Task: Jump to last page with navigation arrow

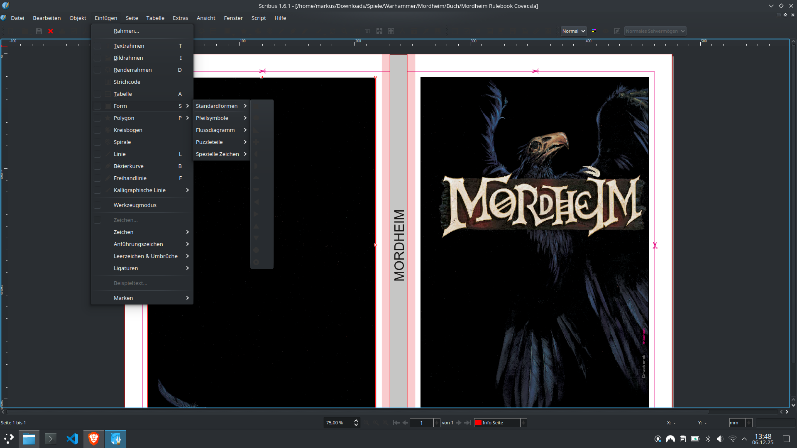Action: coord(467,423)
